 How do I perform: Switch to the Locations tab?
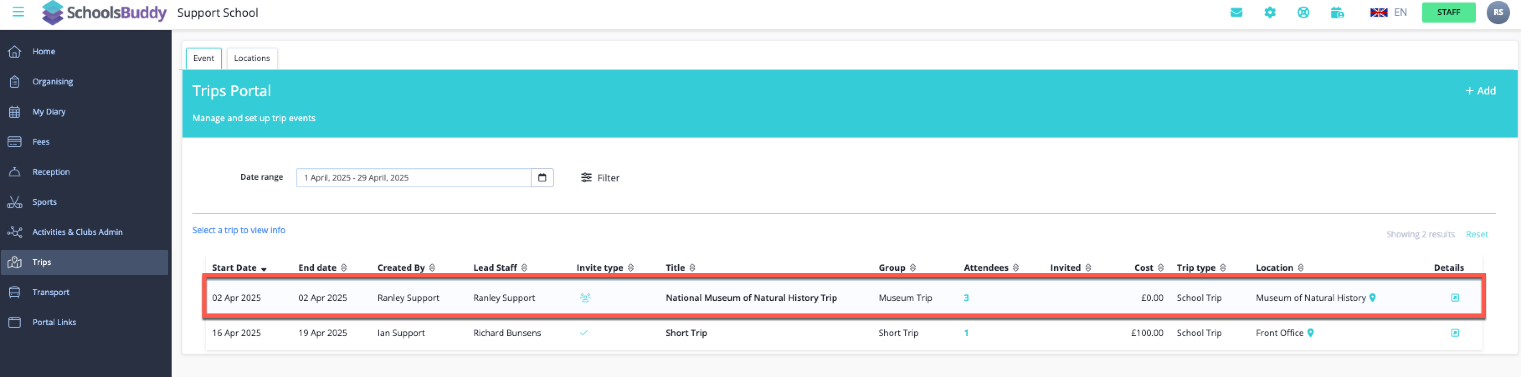tap(252, 59)
